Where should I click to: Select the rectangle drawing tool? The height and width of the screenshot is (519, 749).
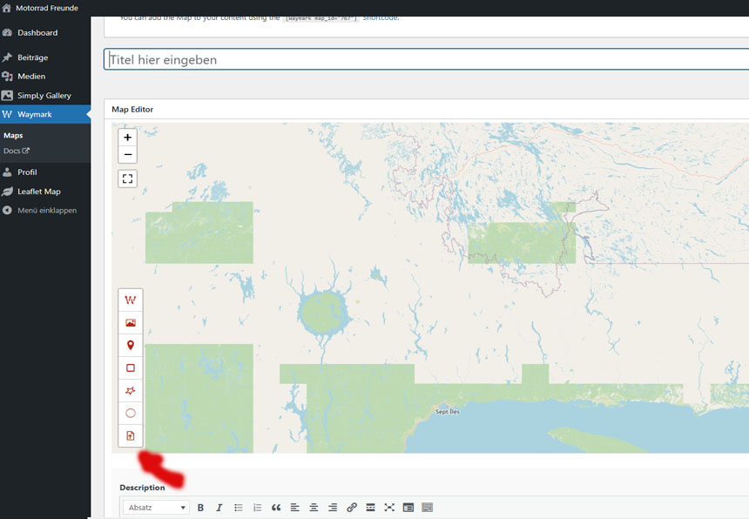(x=131, y=367)
